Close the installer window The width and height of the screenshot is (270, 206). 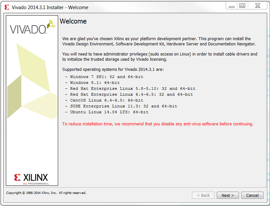pyautogui.click(x=258, y=6)
